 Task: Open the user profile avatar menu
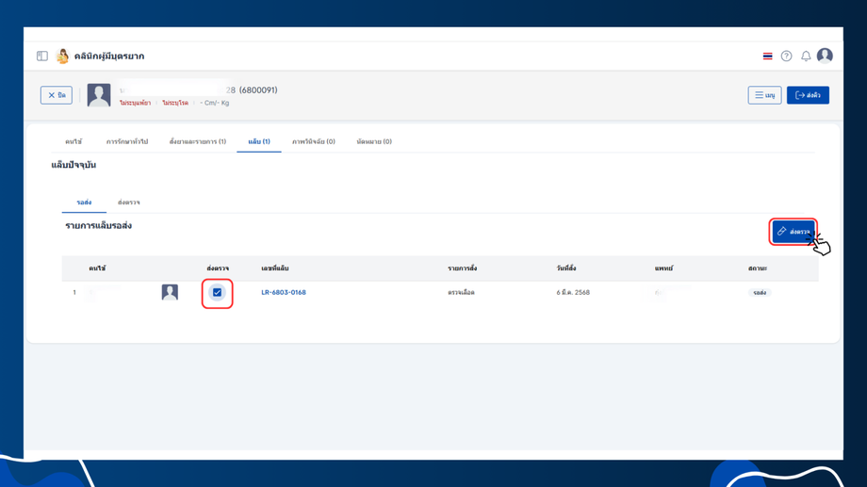825,56
